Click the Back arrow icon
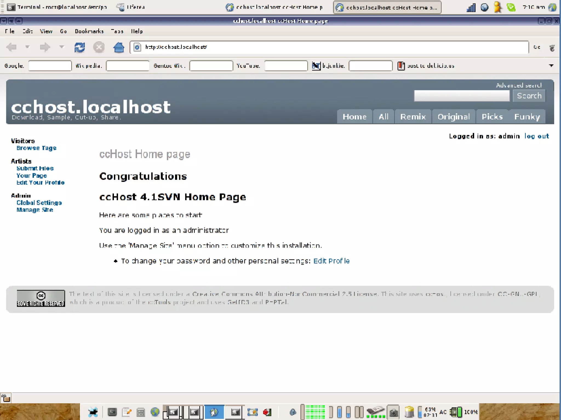The height and width of the screenshot is (420, 561). (12, 47)
